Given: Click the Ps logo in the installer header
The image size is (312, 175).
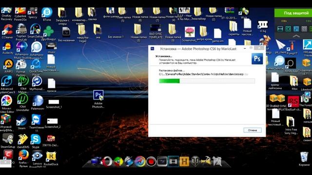Looking at the screenshot, I should pyautogui.click(x=257, y=59).
